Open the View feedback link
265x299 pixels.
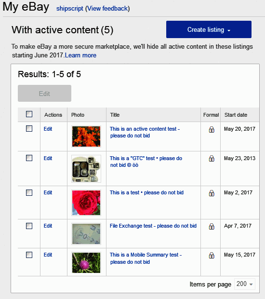[107, 9]
